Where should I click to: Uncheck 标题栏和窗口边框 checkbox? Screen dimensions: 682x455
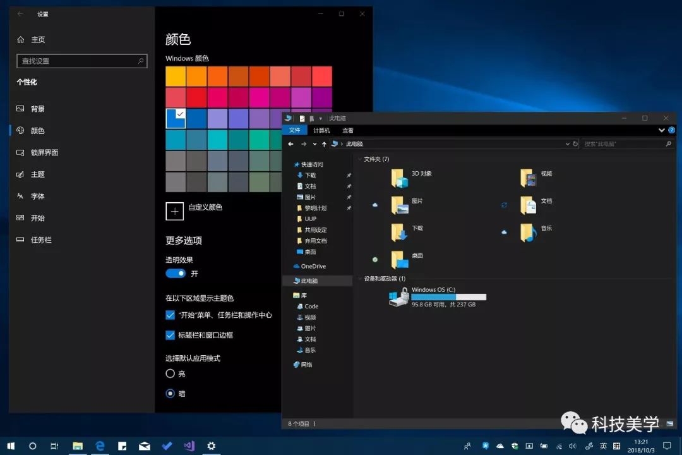170,335
